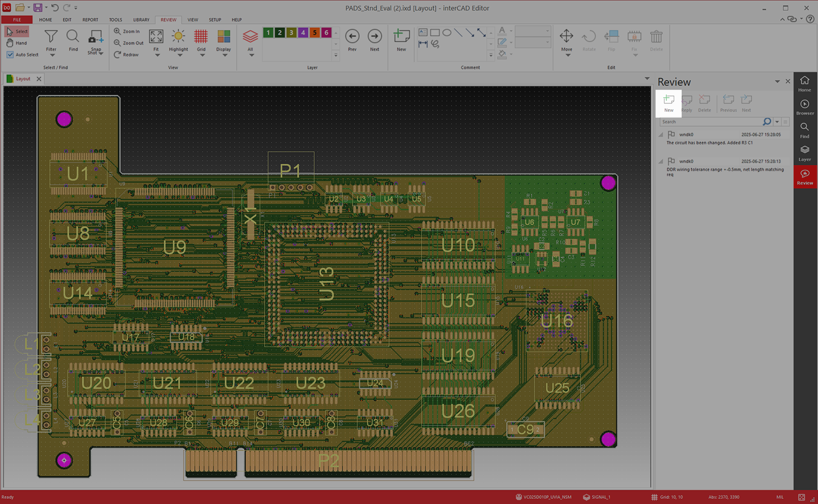The width and height of the screenshot is (818, 504).
Task: Create New review comment in panel
Action: coord(669,103)
